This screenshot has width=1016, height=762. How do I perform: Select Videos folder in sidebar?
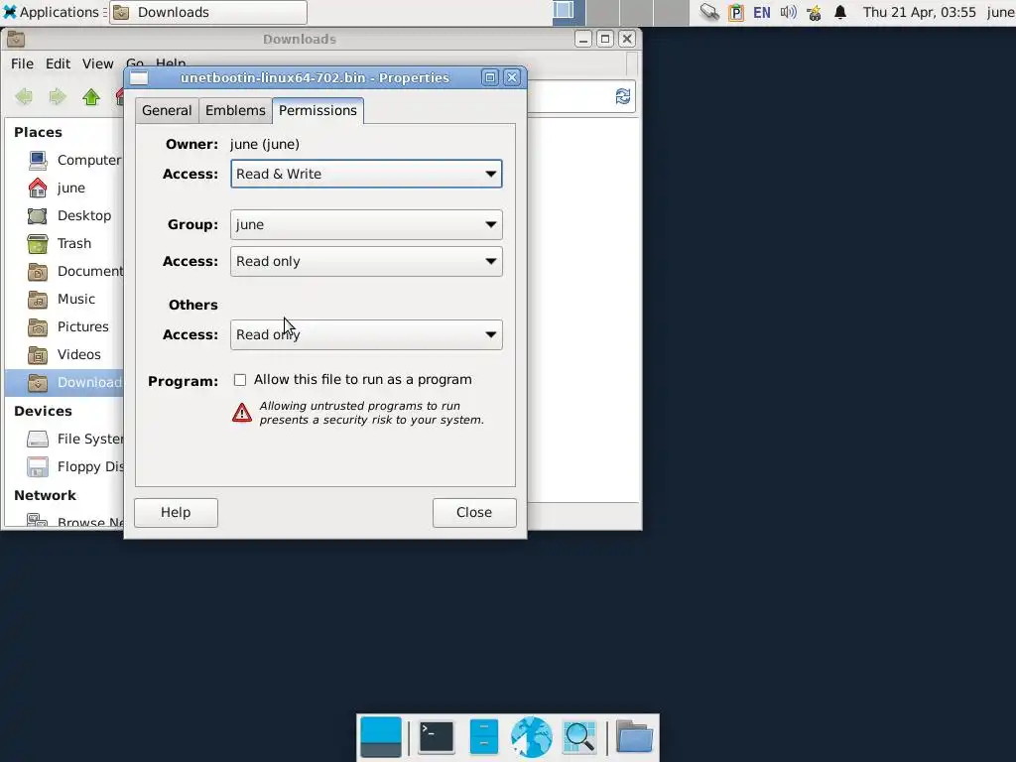pos(64,354)
